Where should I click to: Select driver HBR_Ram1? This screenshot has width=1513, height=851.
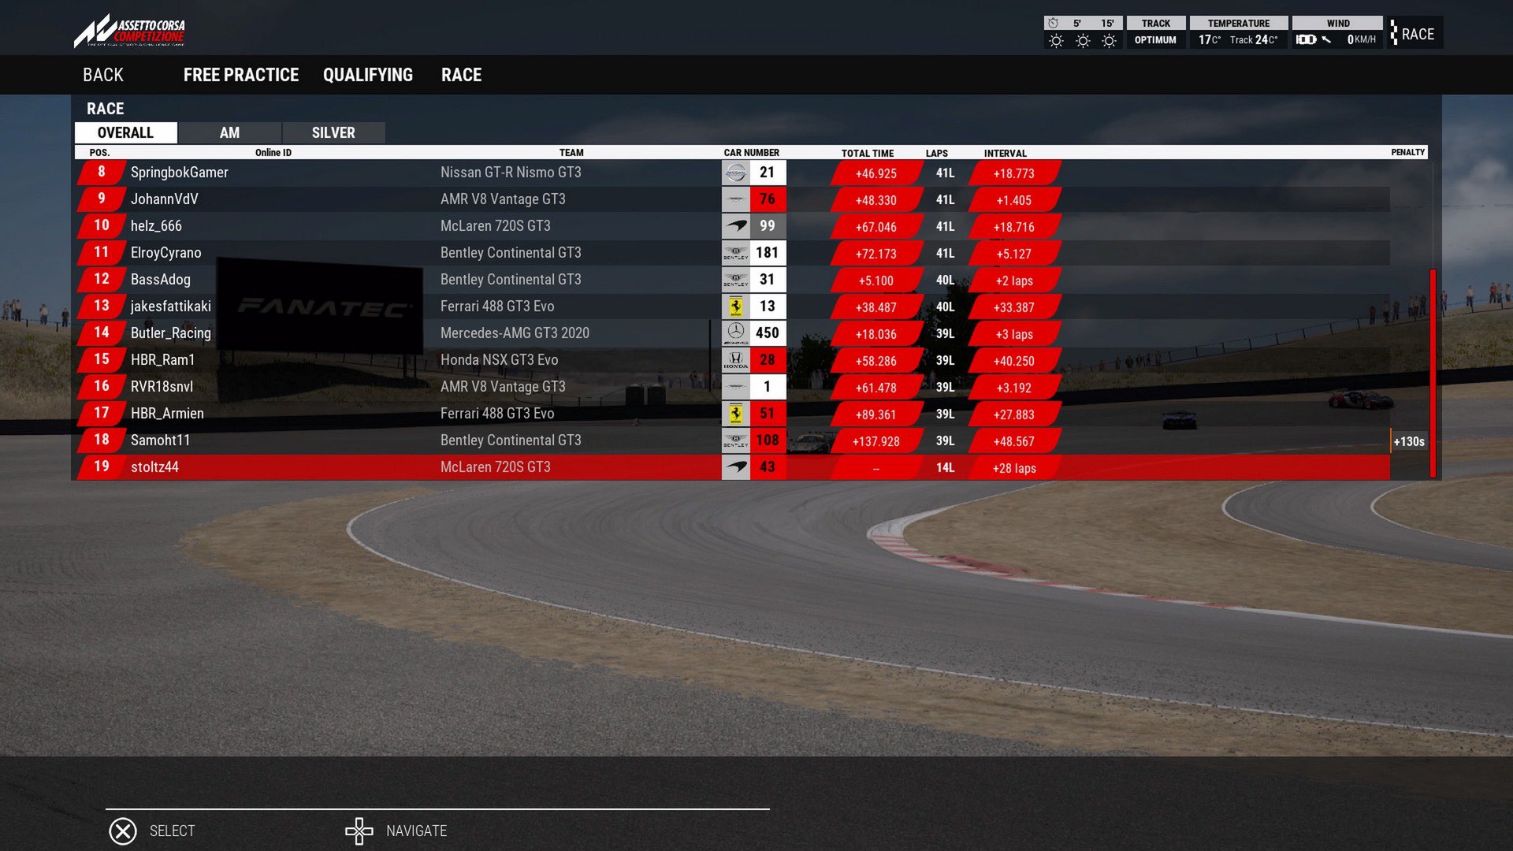tap(733, 360)
